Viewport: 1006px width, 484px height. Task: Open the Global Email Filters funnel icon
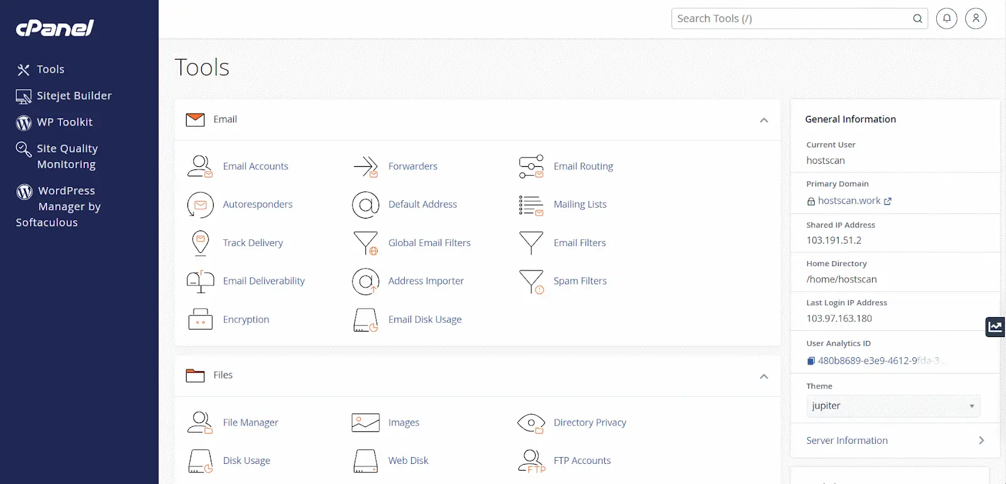click(365, 243)
